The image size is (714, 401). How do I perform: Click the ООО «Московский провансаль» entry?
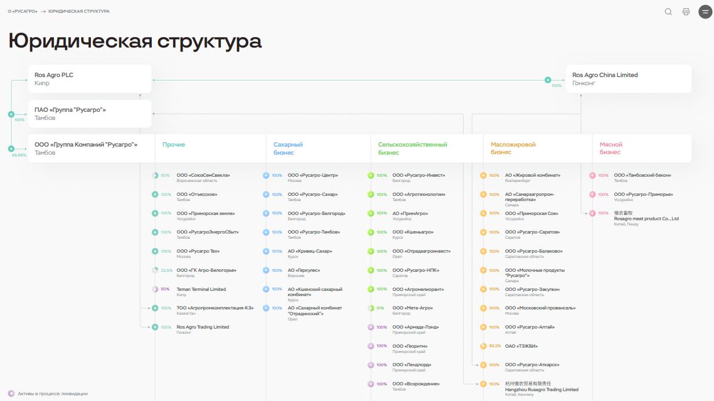click(x=540, y=311)
